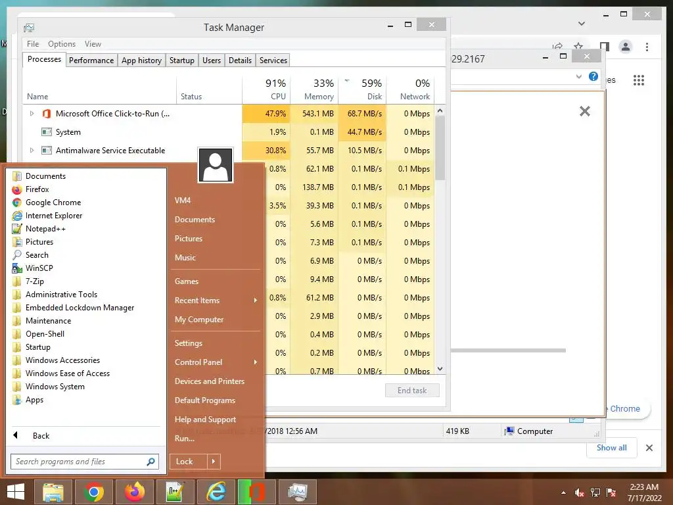The width and height of the screenshot is (673, 505).
Task: Expand Antimalware Service Executable process
Action: pyautogui.click(x=32, y=151)
